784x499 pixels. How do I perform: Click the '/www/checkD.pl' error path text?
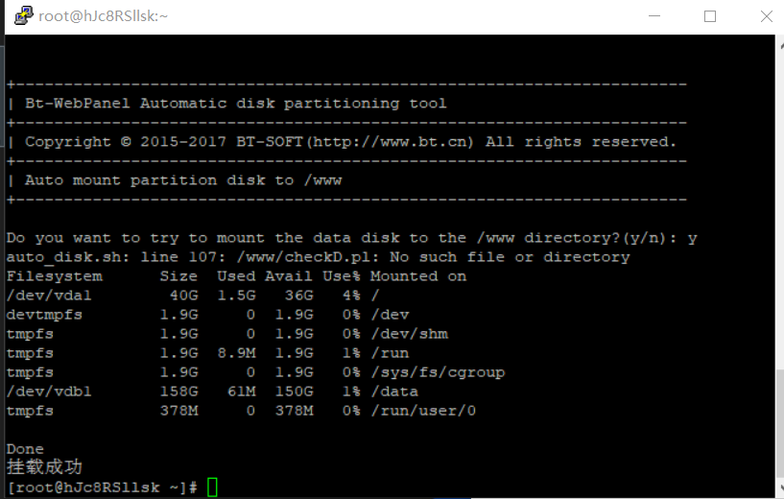coord(303,257)
